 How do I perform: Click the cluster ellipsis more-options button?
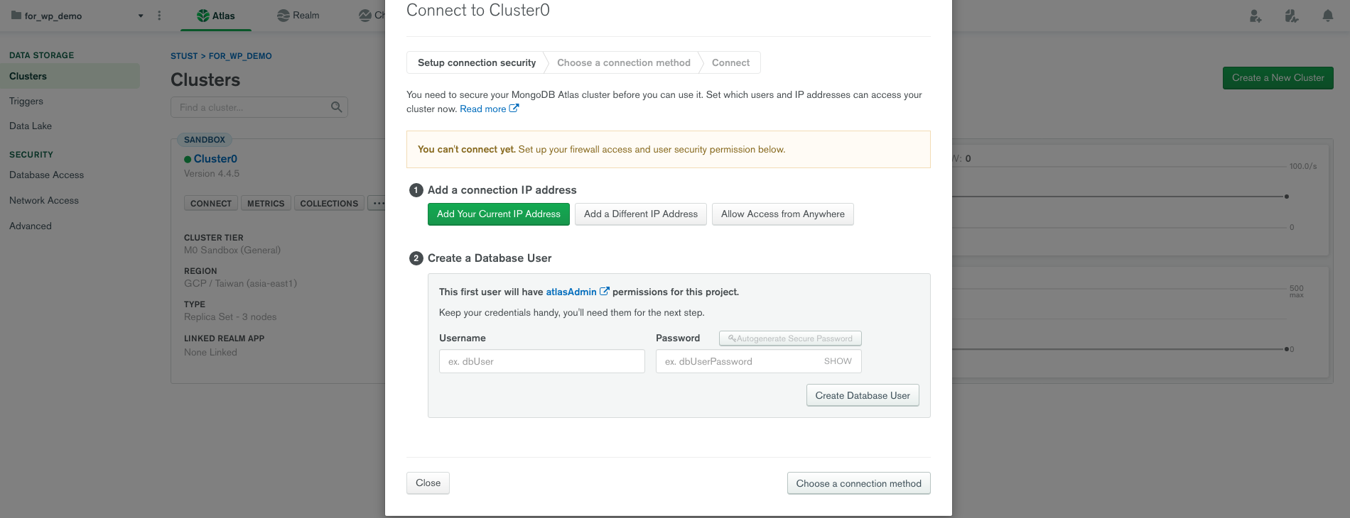(x=377, y=204)
